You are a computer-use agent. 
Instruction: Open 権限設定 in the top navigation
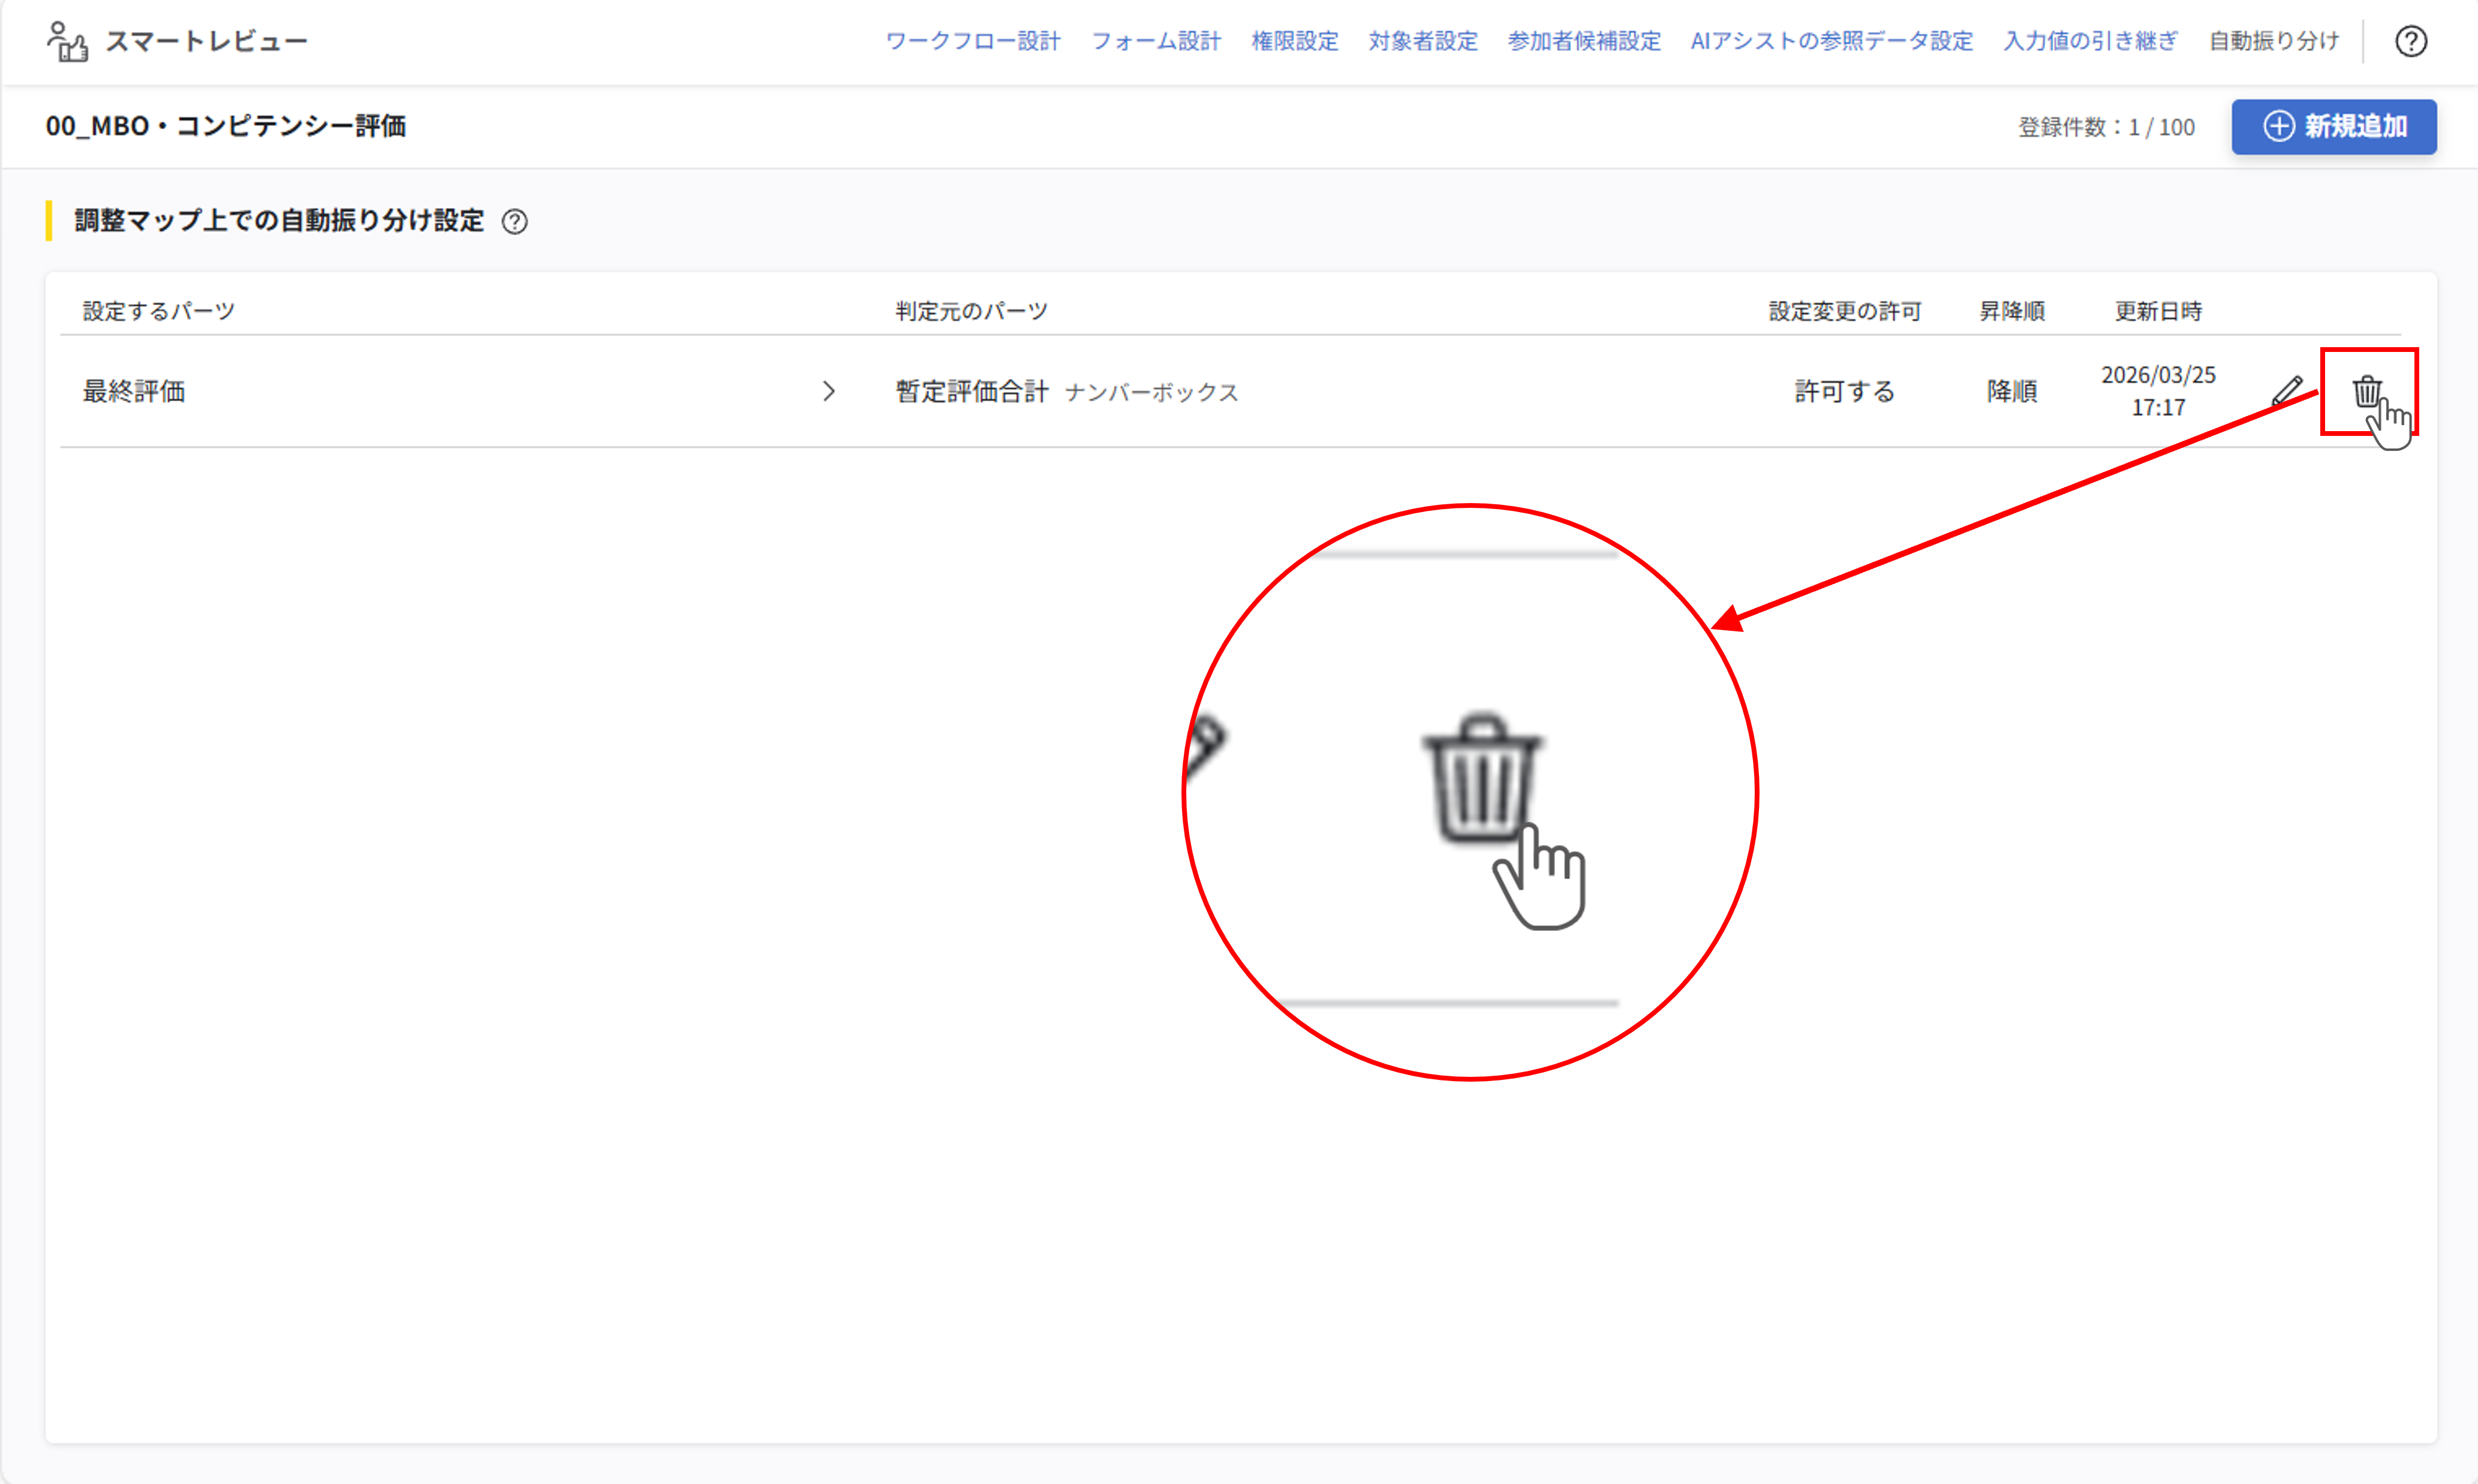click(1294, 41)
